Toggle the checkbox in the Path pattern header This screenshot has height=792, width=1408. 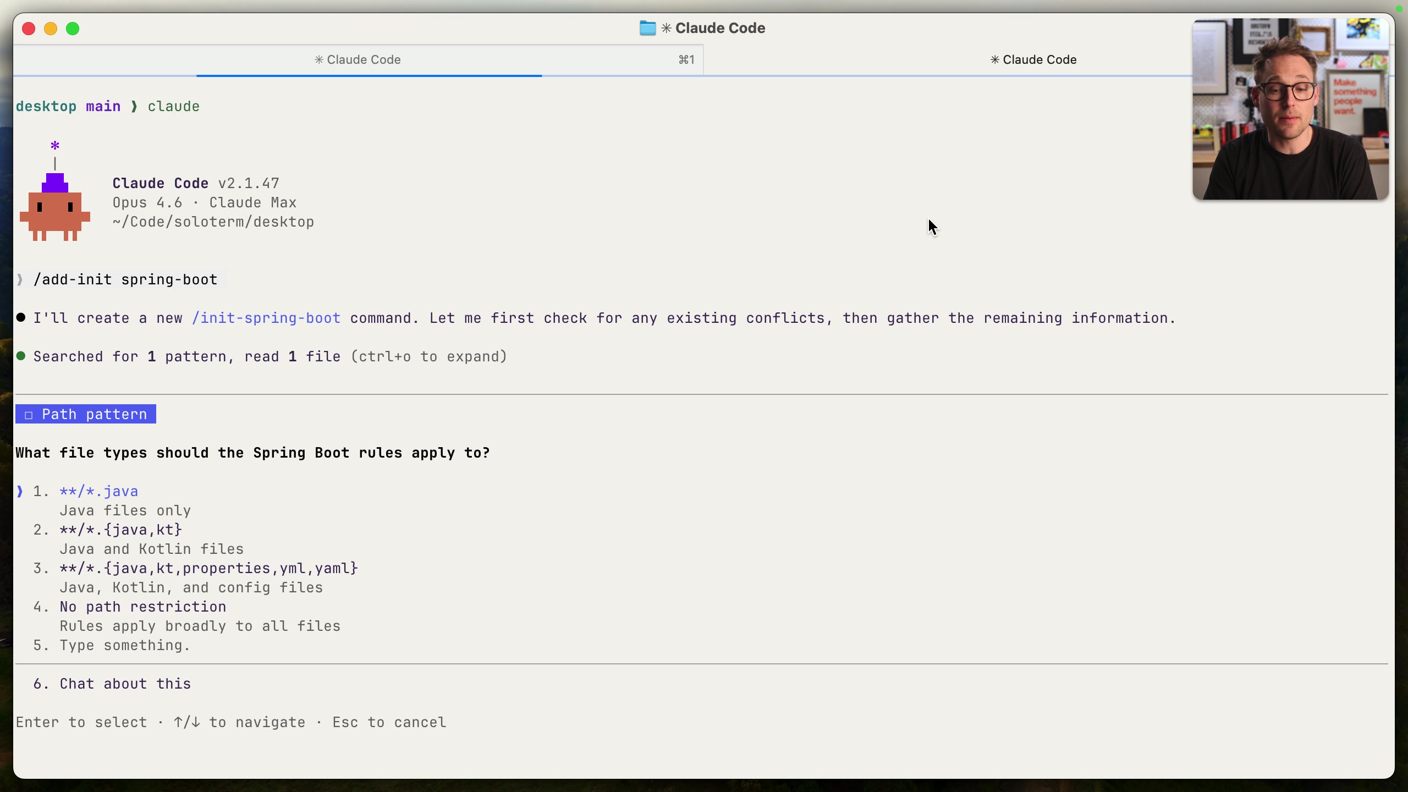coord(29,415)
